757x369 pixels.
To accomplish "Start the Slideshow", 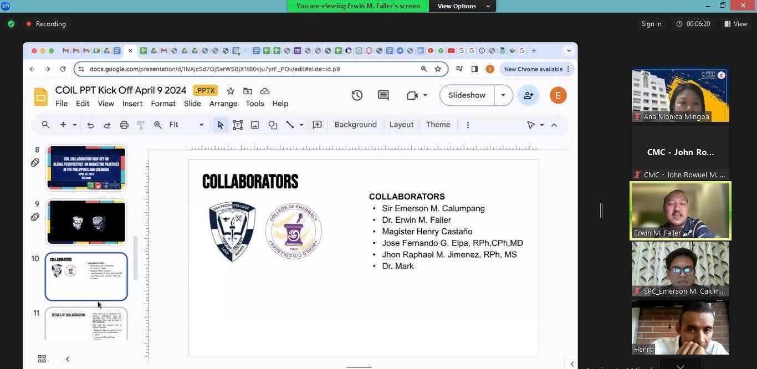I will (x=467, y=95).
